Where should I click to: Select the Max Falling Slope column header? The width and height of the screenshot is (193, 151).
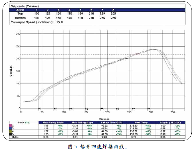click(x=82, y=123)
